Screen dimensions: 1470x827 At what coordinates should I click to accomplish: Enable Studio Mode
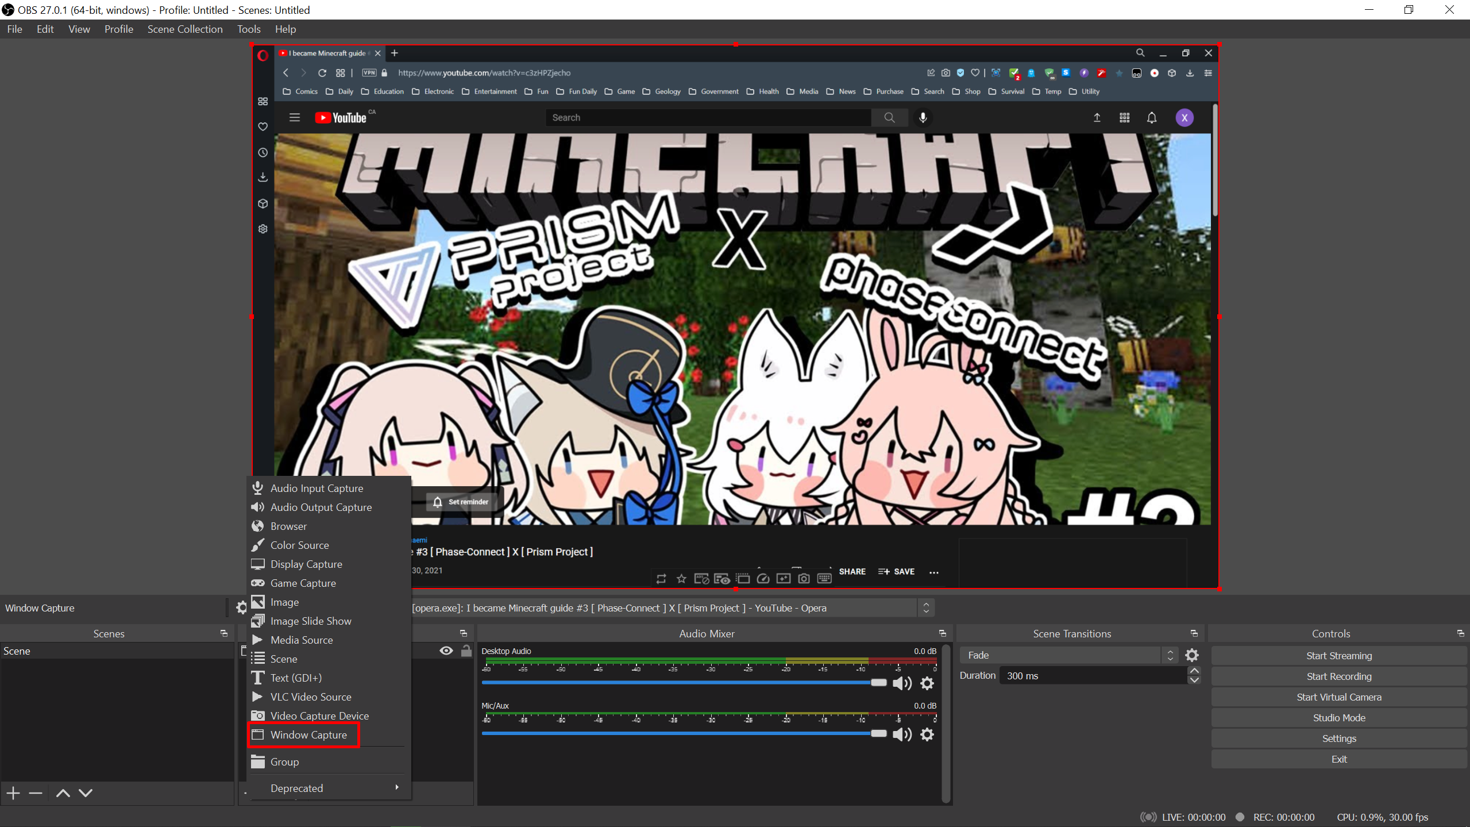(x=1338, y=718)
